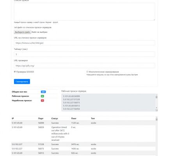Click the Порт column header
The width and height of the screenshot is (169, 156).
[x=41, y=119]
